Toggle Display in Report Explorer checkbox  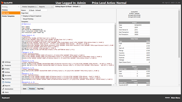click(22, 16)
